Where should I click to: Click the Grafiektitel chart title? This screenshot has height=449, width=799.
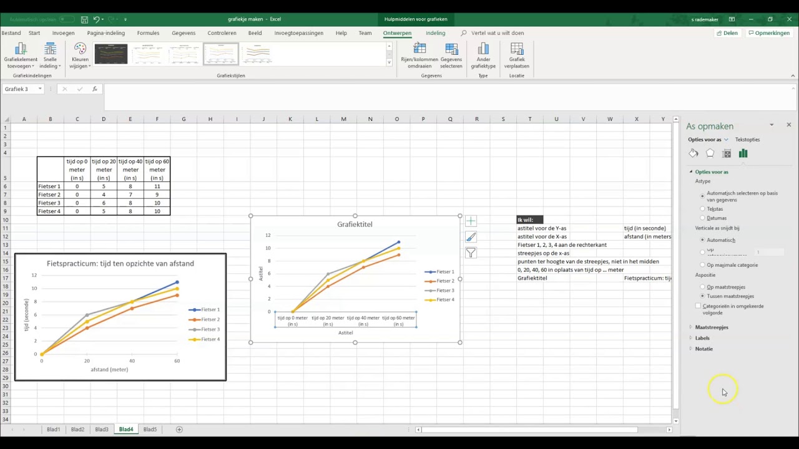click(355, 224)
